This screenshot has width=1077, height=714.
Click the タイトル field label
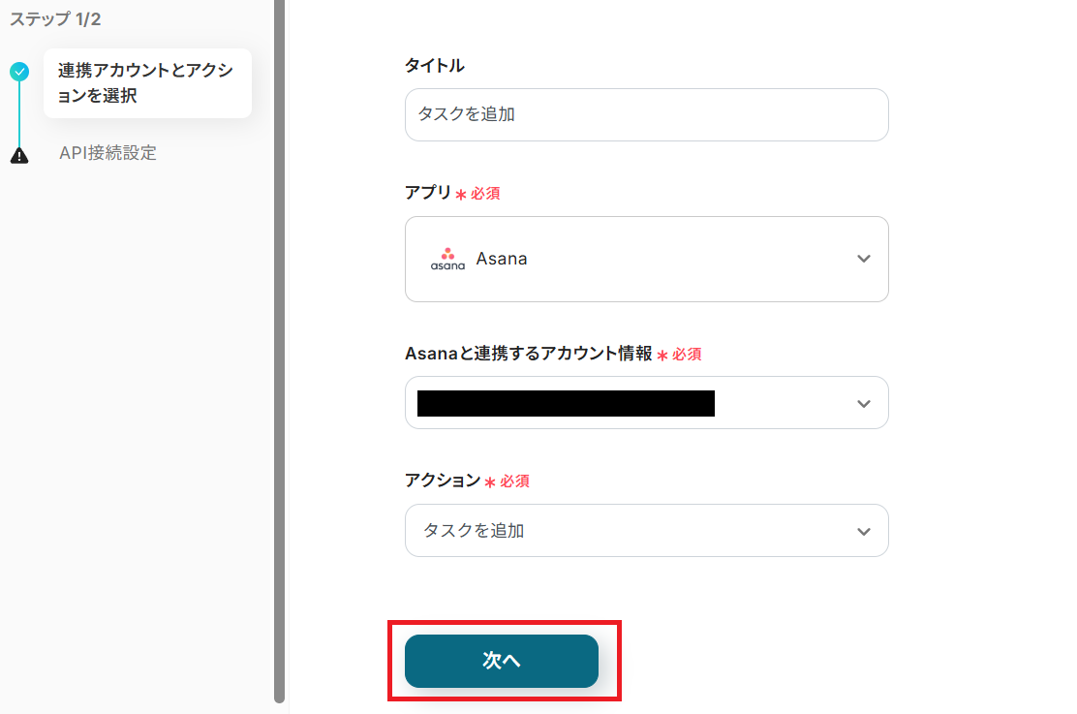click(x=434, y=66)
